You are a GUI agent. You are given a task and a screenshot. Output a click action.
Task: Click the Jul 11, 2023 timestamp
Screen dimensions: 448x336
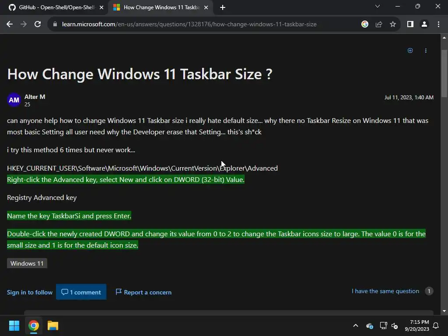409,98
